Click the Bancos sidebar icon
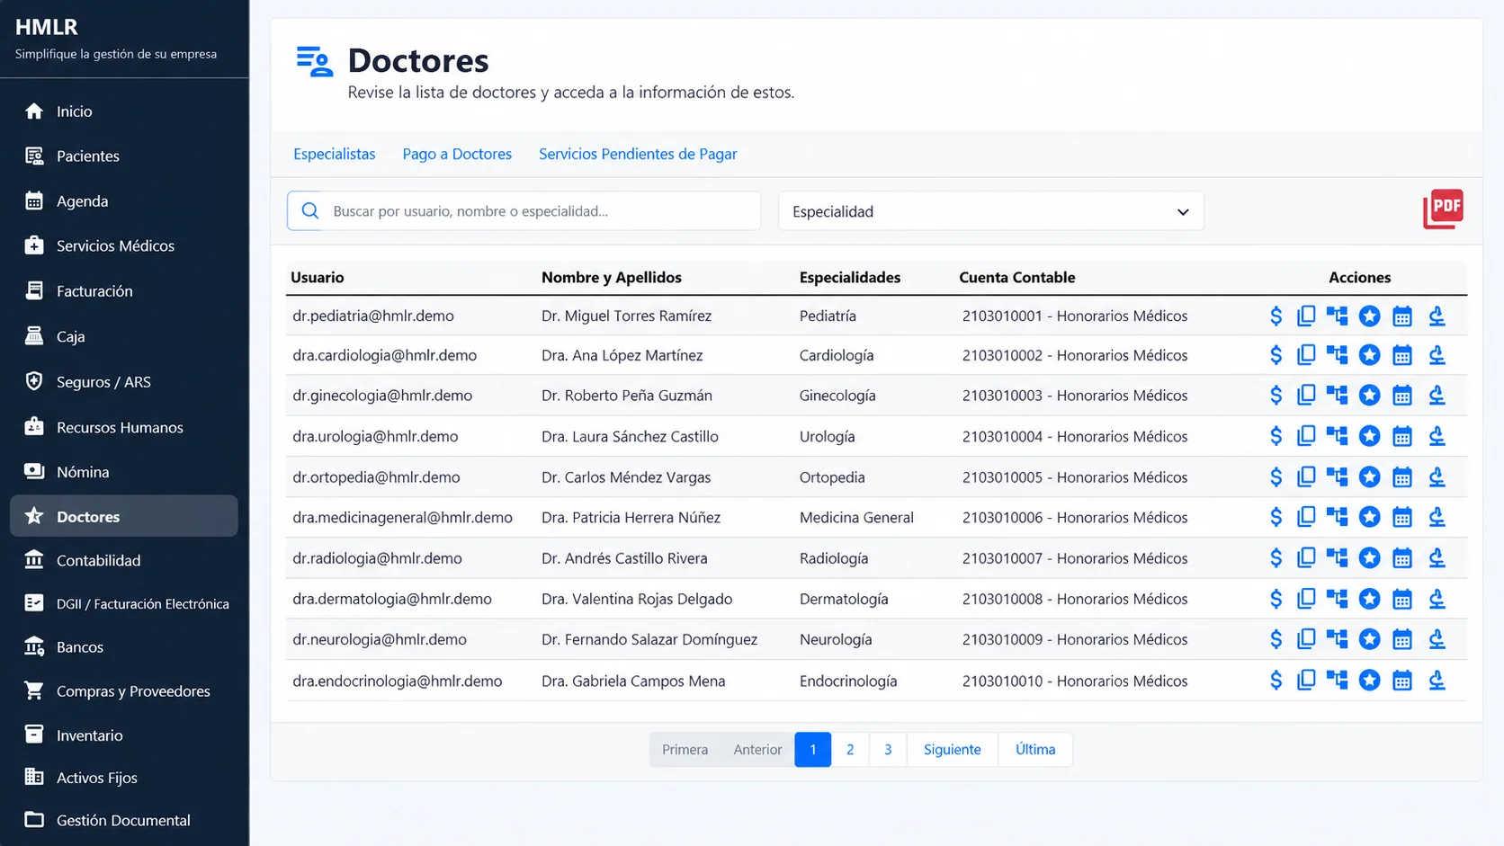1504x846 pixels. pos(34,646)
